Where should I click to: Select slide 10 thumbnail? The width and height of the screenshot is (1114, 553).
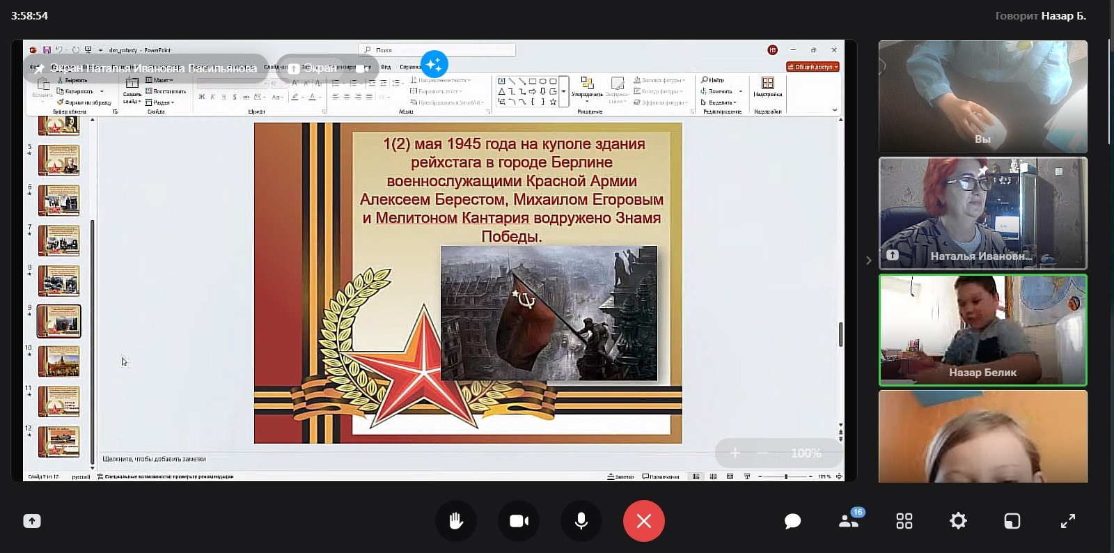[58, 361]
